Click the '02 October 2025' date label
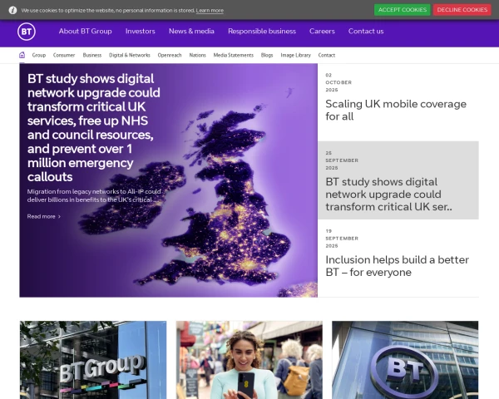499x399 pixels. [x=338, y=82]
